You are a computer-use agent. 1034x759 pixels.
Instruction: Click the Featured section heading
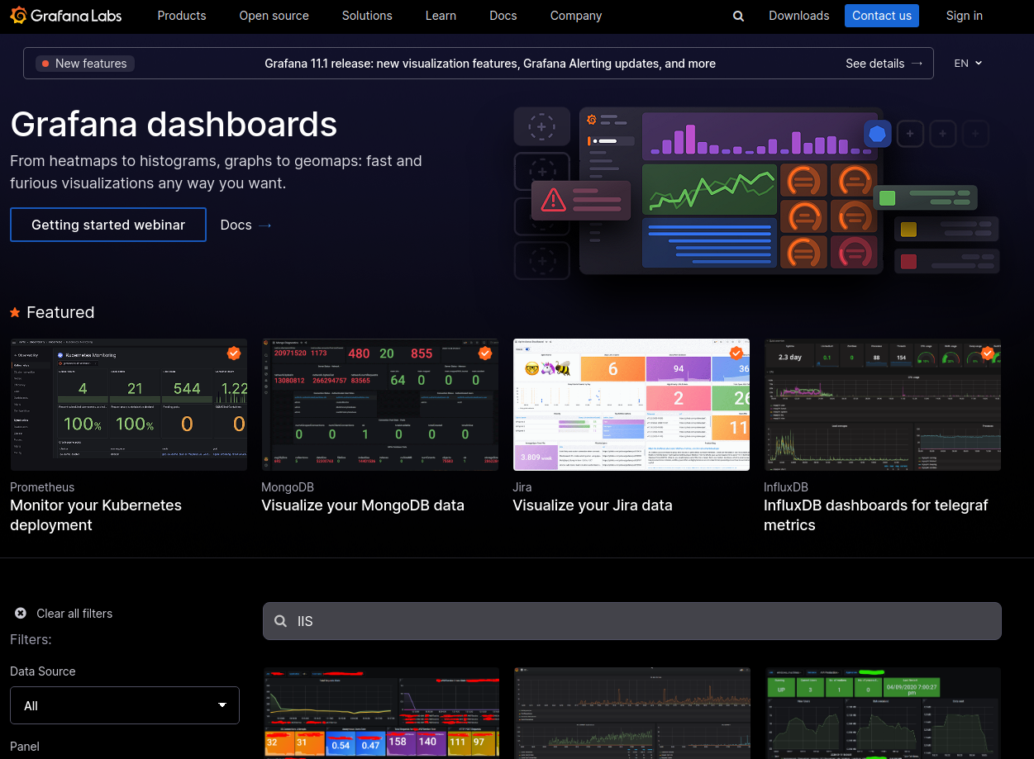pyautogui.click(x=60, y=312)
